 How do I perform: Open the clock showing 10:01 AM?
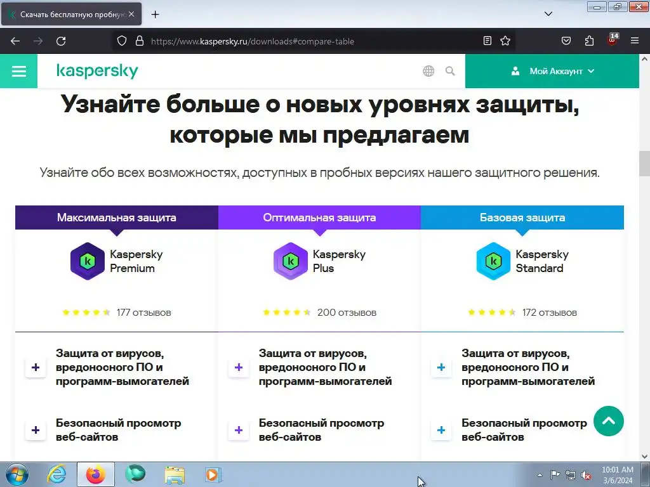pyautogui.click(x=618, y=475)
